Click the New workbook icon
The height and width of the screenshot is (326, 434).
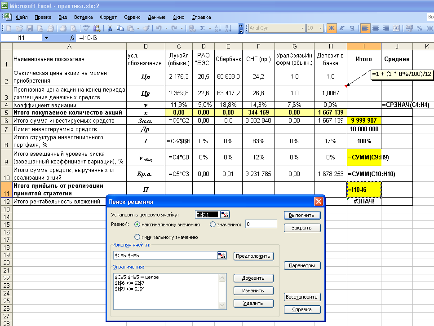coord(9,28)
